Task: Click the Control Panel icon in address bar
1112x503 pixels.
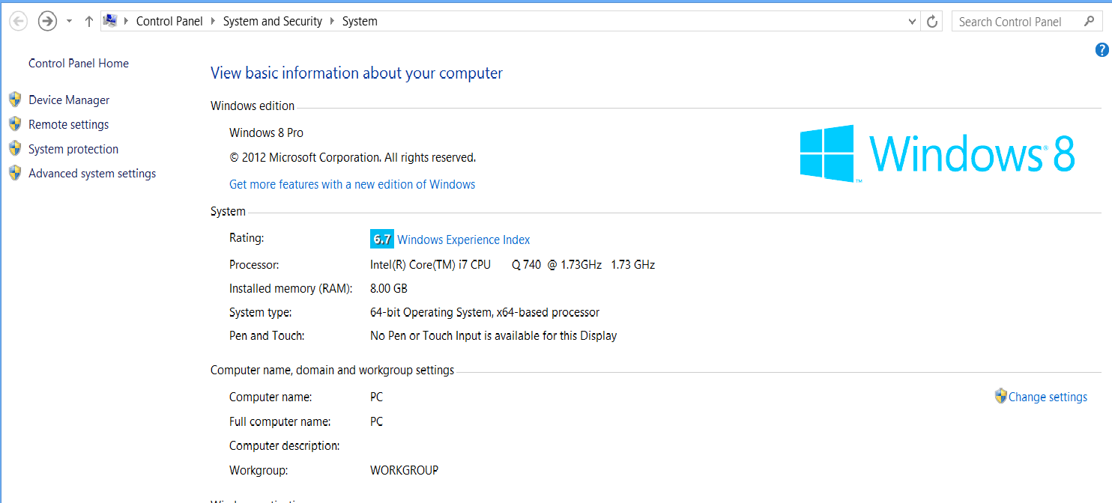Action: [110, 21]
